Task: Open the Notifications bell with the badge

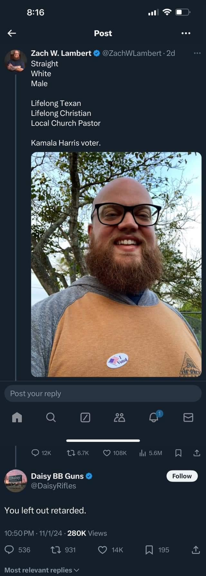Action: 154,417
